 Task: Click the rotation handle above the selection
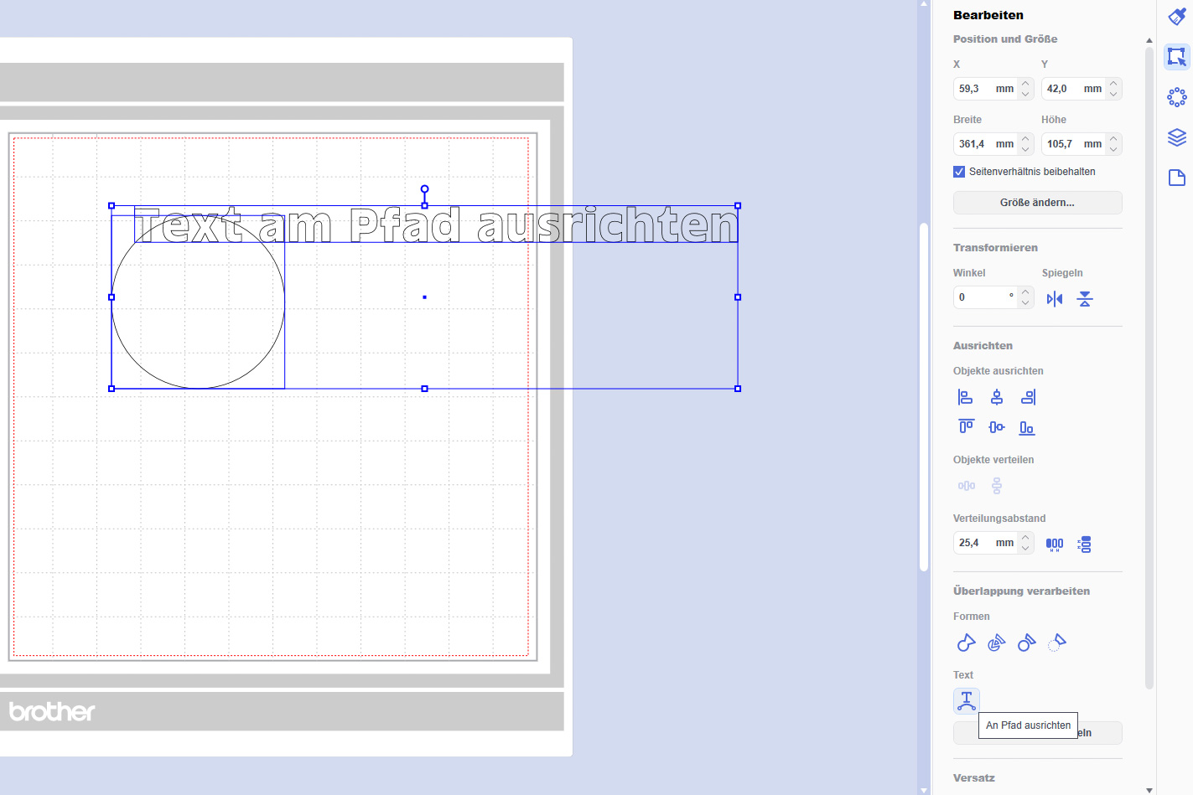pos(425,189)
